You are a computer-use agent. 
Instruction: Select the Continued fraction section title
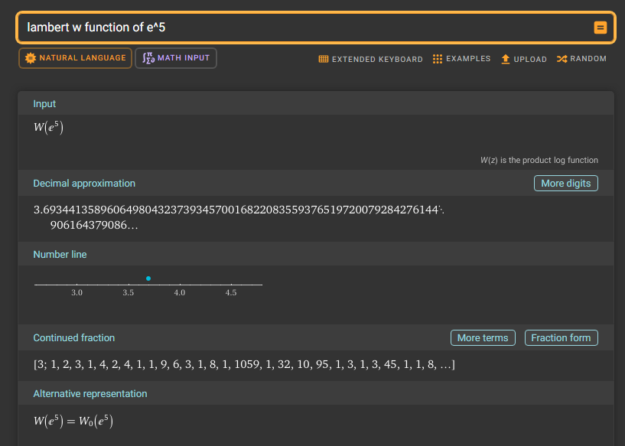74,338
